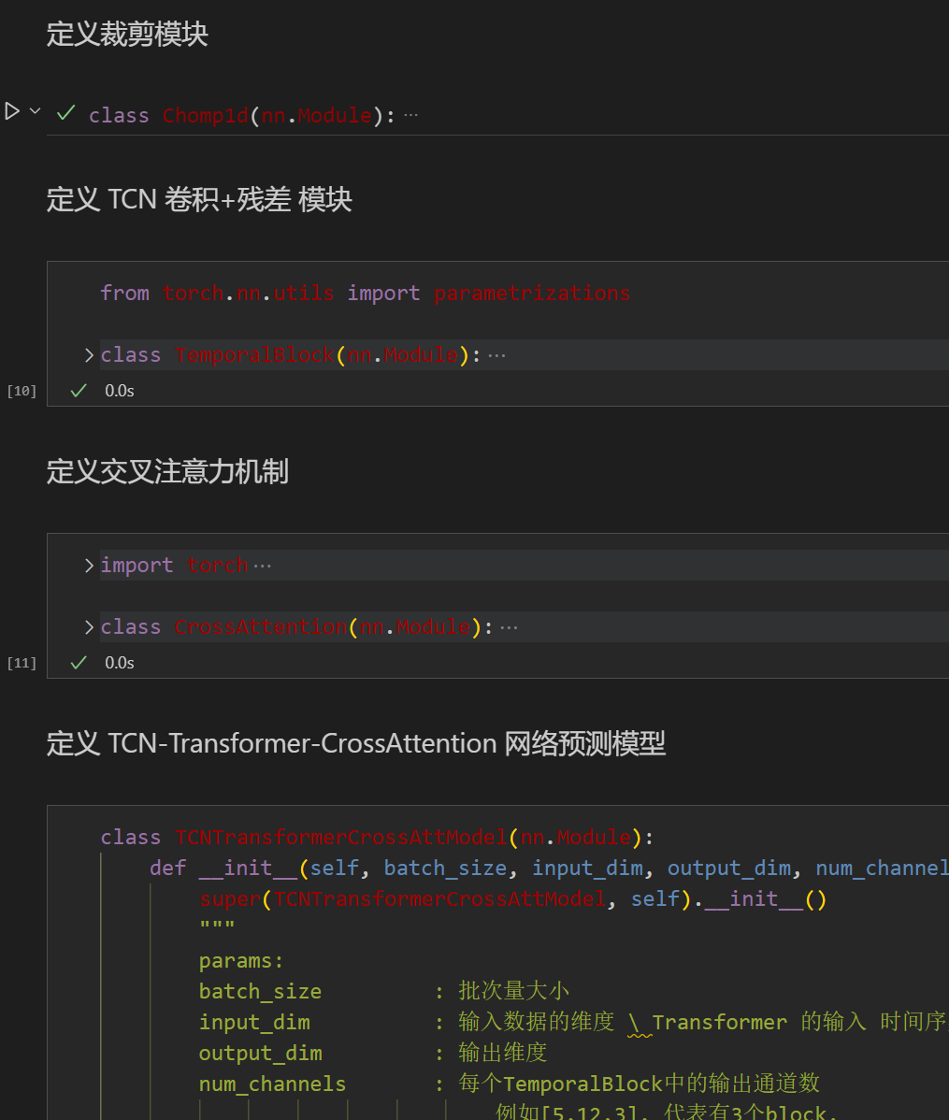Click the 0.0s timing of cell 11
The image size is (949, 1120).
point(120,663)
